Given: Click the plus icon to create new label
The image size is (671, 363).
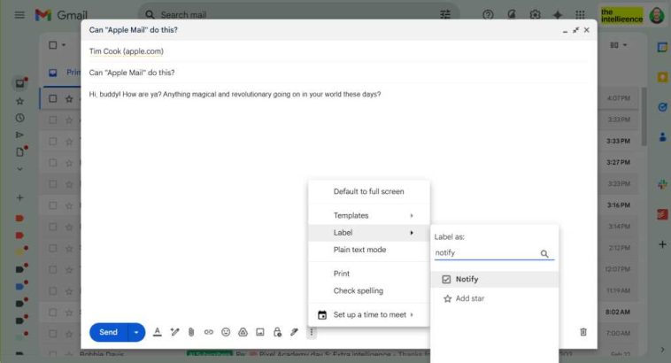Looking at the screenshot, I should 19,197.
